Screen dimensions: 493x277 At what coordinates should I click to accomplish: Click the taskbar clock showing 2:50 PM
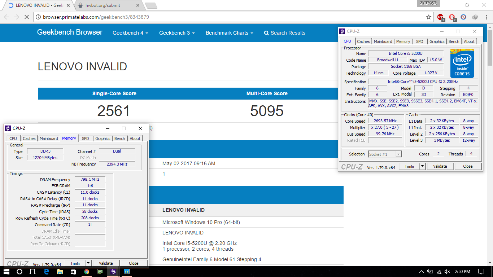462,272
